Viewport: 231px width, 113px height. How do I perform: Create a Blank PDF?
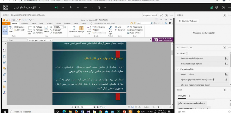coord(96,30)
